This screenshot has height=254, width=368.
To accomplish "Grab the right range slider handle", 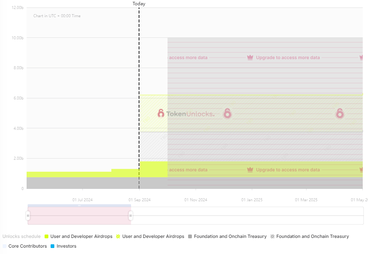I will click(131, 215).
